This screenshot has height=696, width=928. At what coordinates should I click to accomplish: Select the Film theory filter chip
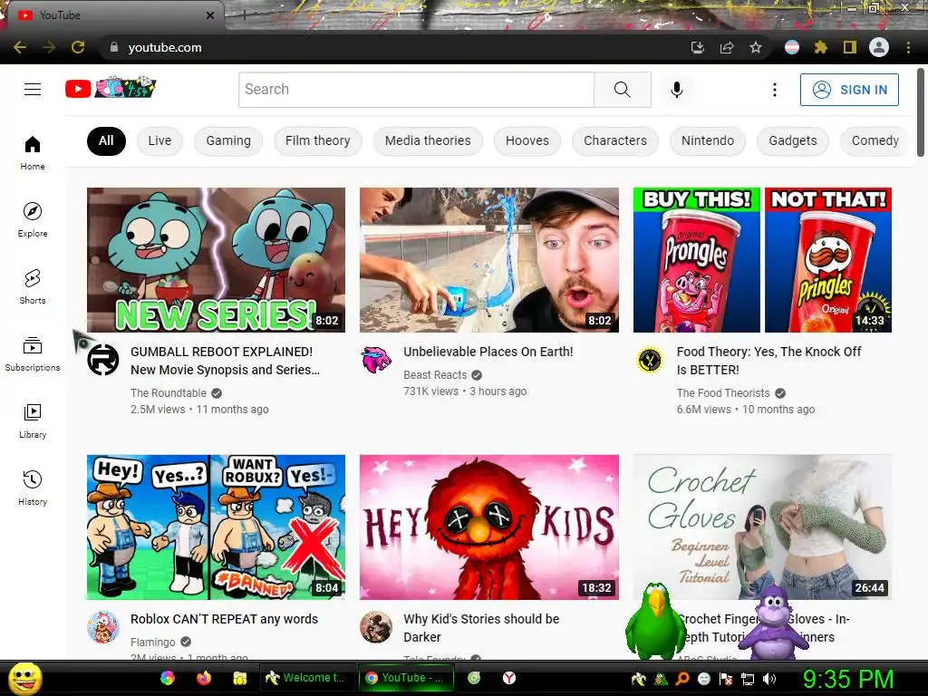318,140
